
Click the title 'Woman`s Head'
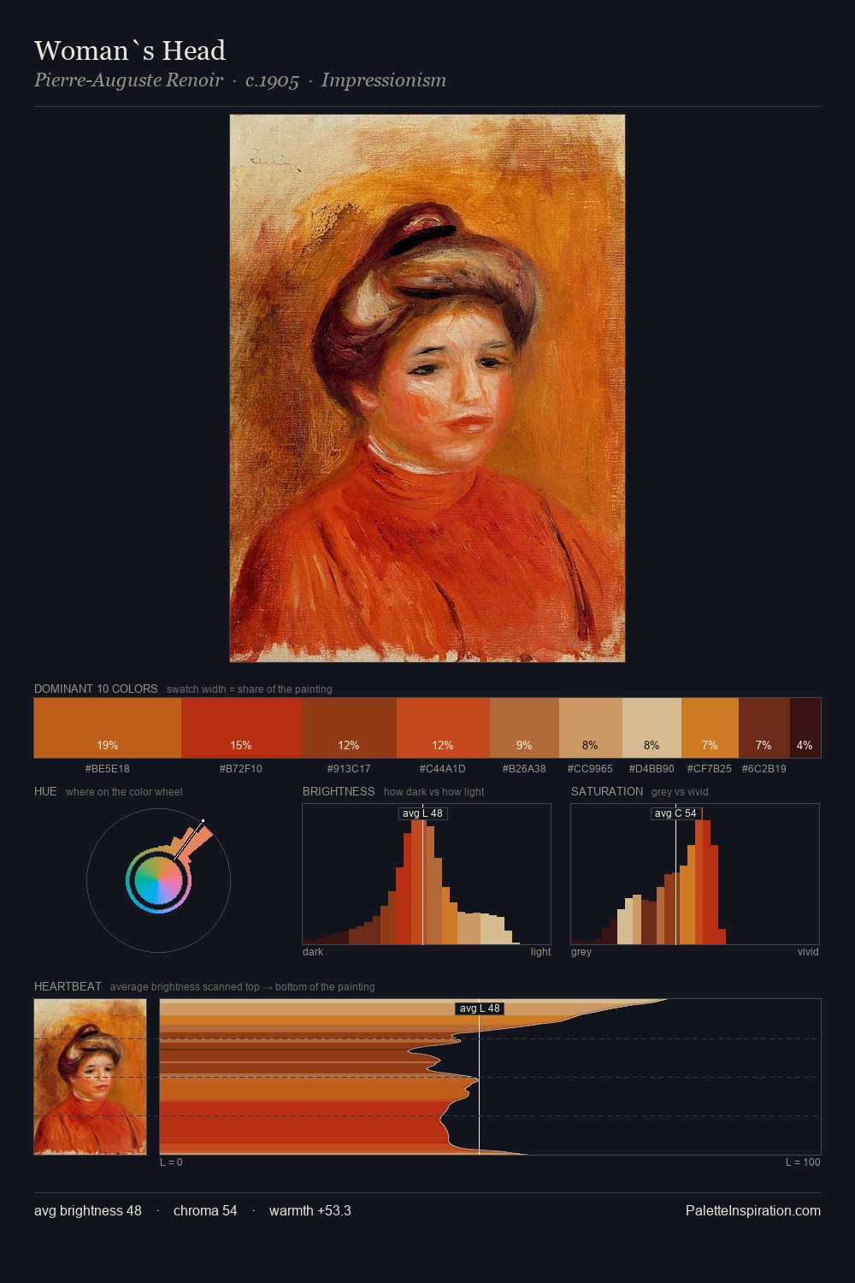[130, 50]
